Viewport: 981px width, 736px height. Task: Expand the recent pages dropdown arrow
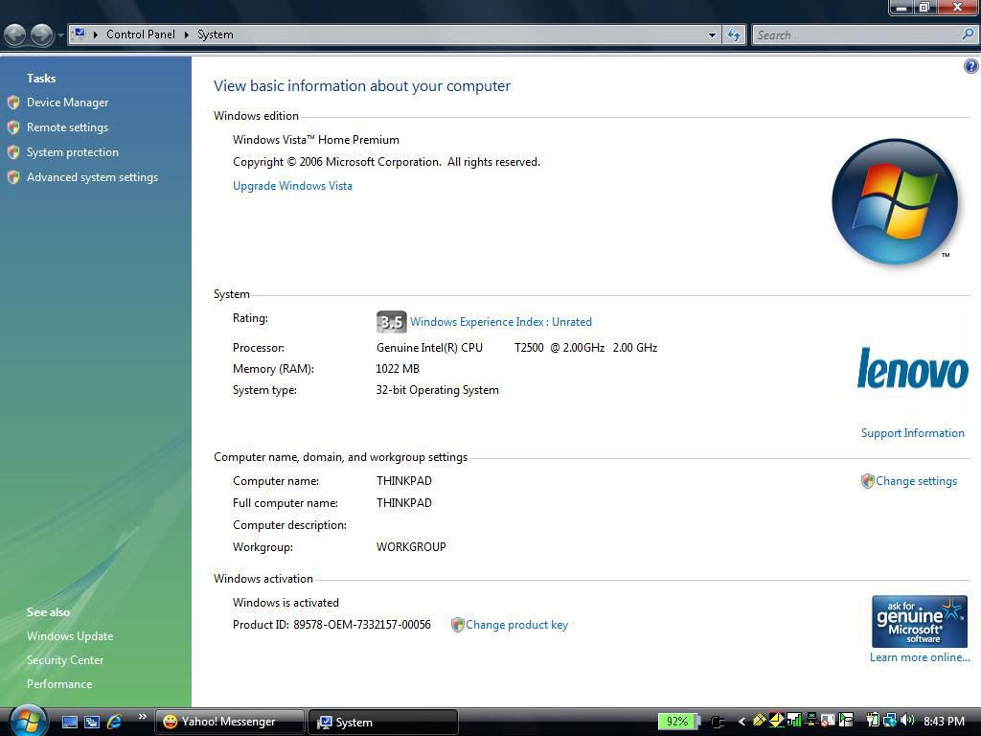[60, 35]
